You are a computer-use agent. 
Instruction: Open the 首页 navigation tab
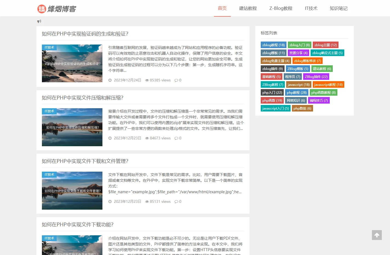tap(222, 8)
